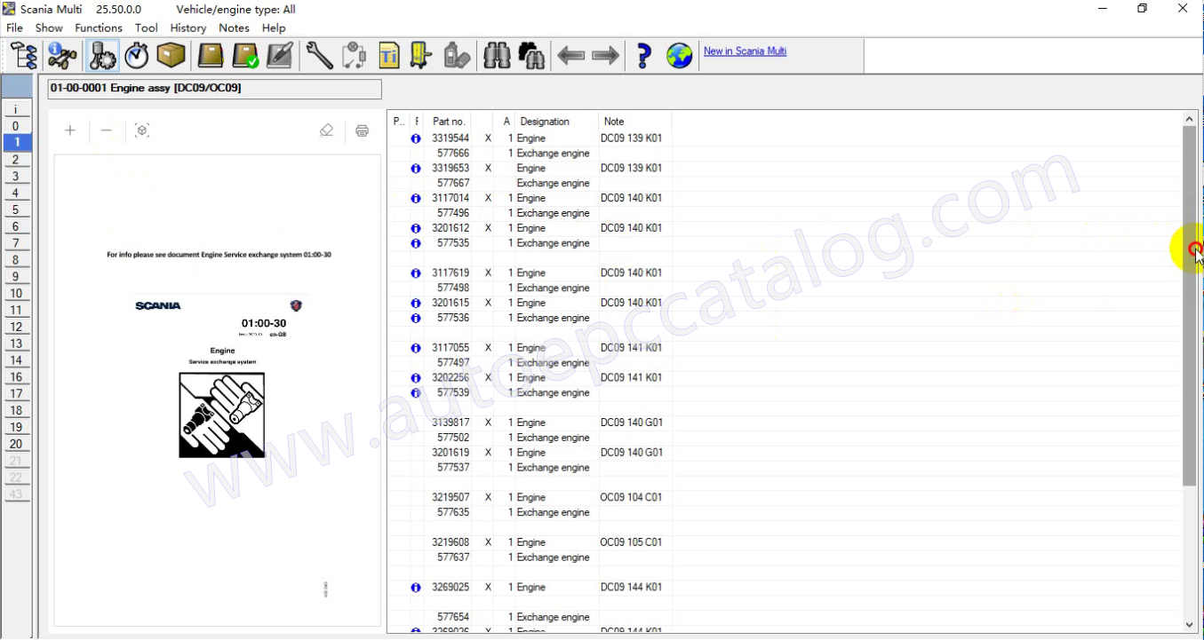1204x640 pixels.
Task: Click the wiring diagram circuit icon
Action: tap(354, 57)
